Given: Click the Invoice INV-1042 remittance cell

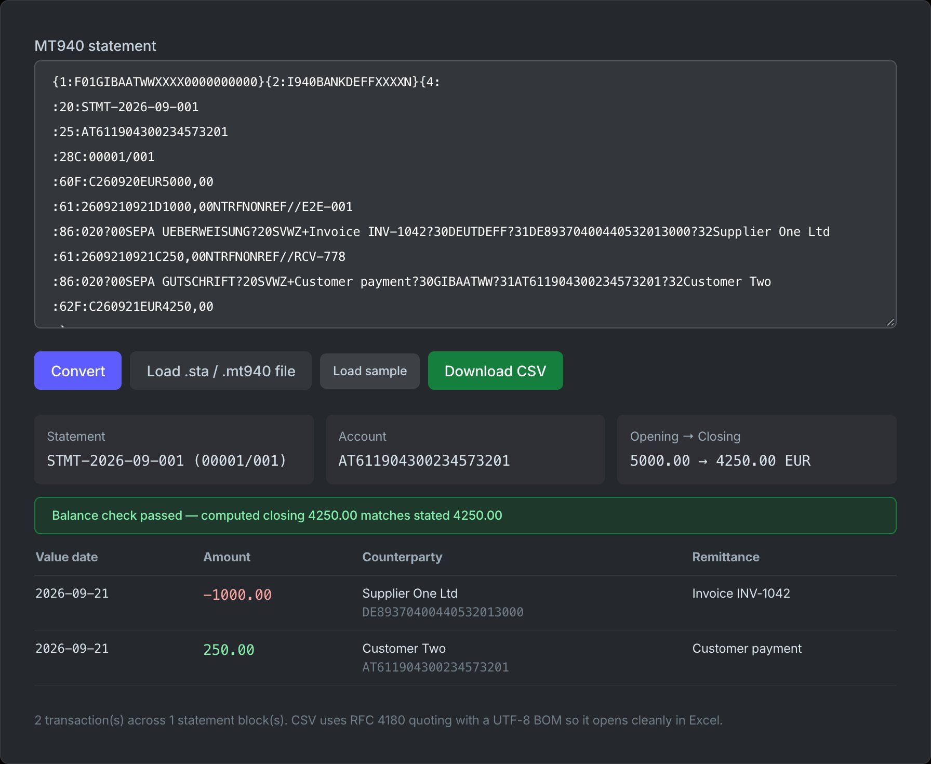Looking at the screenshot, I should (741, 594).
